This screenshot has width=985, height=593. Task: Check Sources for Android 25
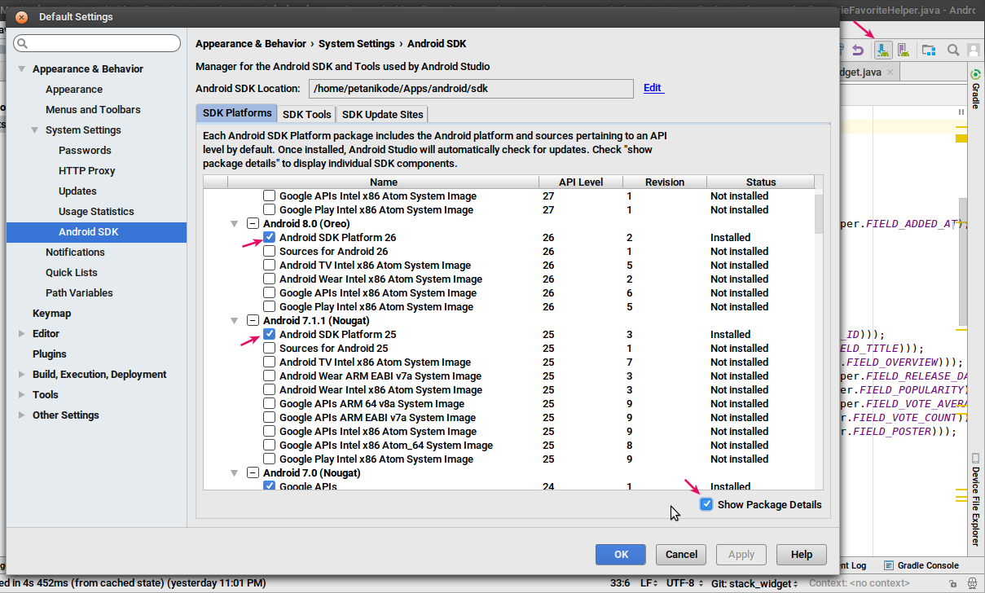pyautogui.click(x=269, y=349)
